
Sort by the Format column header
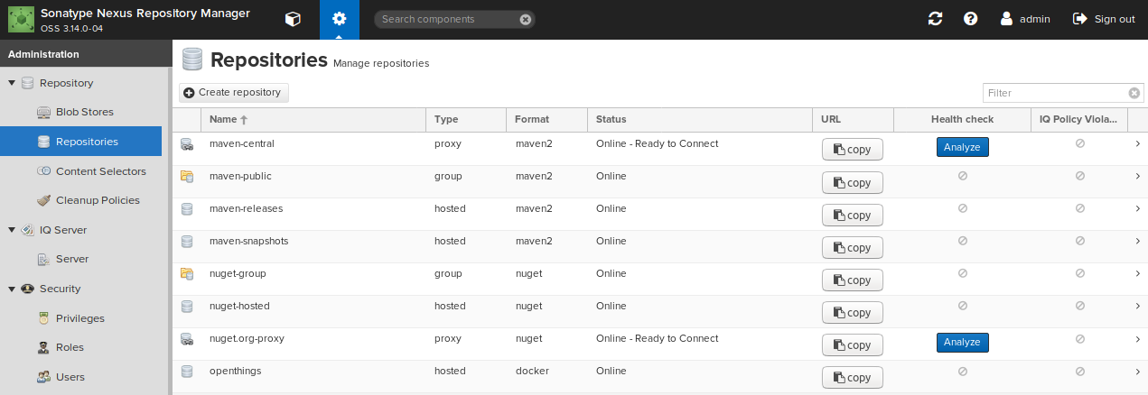tap(547, 119)
